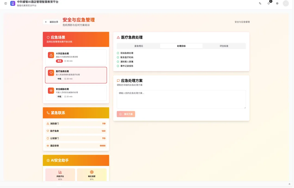Expand the 火灾应急处理 scenario card
294x188 pixels.
pyautogui.click(x=76, y=57)
